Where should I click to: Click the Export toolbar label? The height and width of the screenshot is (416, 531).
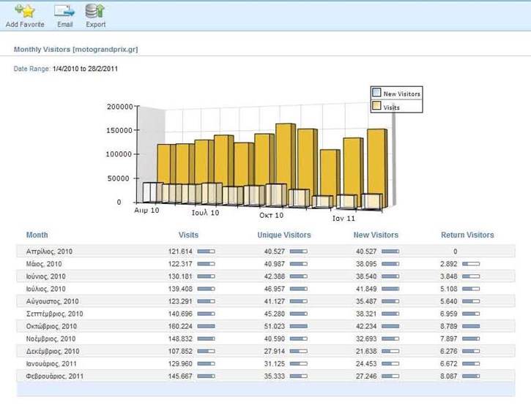click(96, 25)
